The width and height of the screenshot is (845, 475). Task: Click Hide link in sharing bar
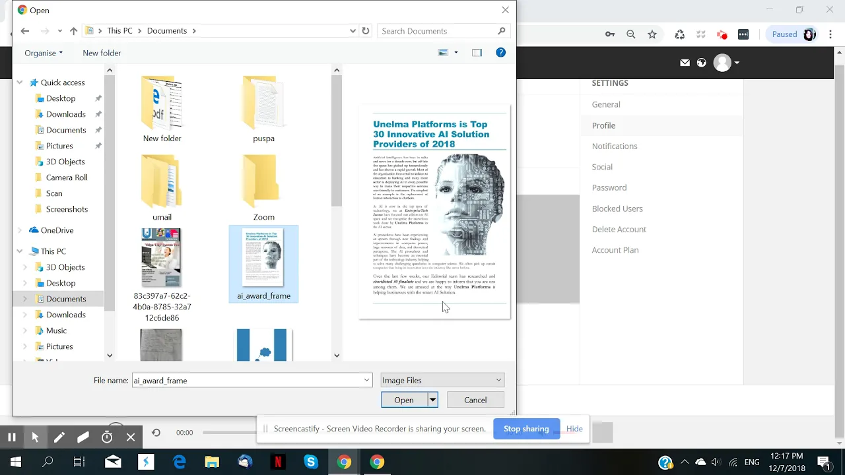point(574,429)
